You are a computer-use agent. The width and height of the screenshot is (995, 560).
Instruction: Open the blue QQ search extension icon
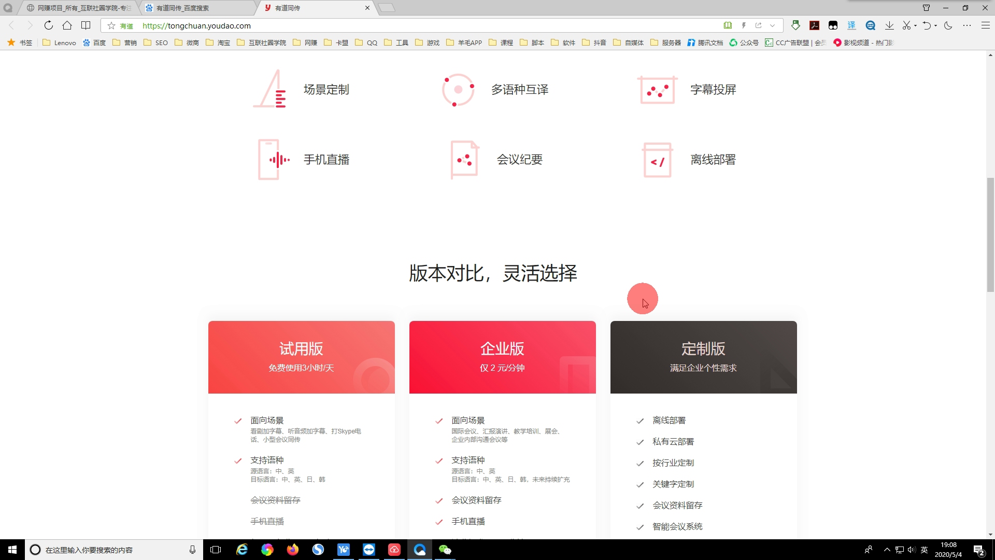pos(871,25)
